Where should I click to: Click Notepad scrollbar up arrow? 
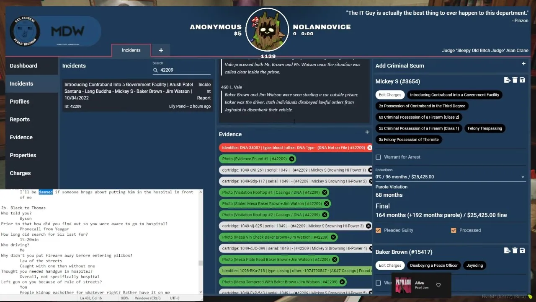(x=201, y=192)
